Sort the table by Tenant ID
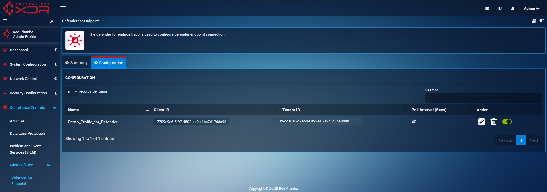 click(x=344, y=110)
